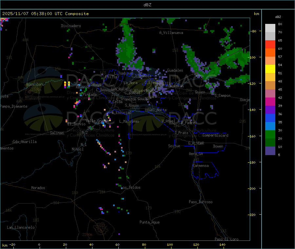This screenshot has height=249, width=295.
Task: Click the S_Rosas place label
Action: point(132,105)
